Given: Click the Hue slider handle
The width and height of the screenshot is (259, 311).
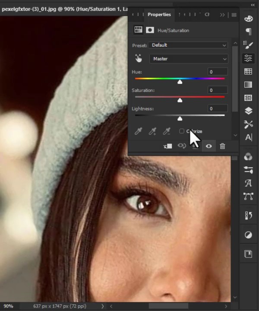Looking at the screenshot, I should click(180, 82).
